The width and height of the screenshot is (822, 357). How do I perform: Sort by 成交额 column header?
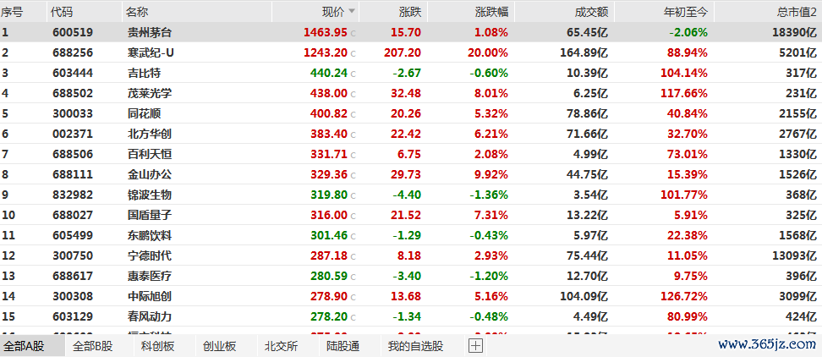591,11
